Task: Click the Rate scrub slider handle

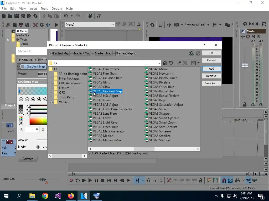Action: point(43,179)
